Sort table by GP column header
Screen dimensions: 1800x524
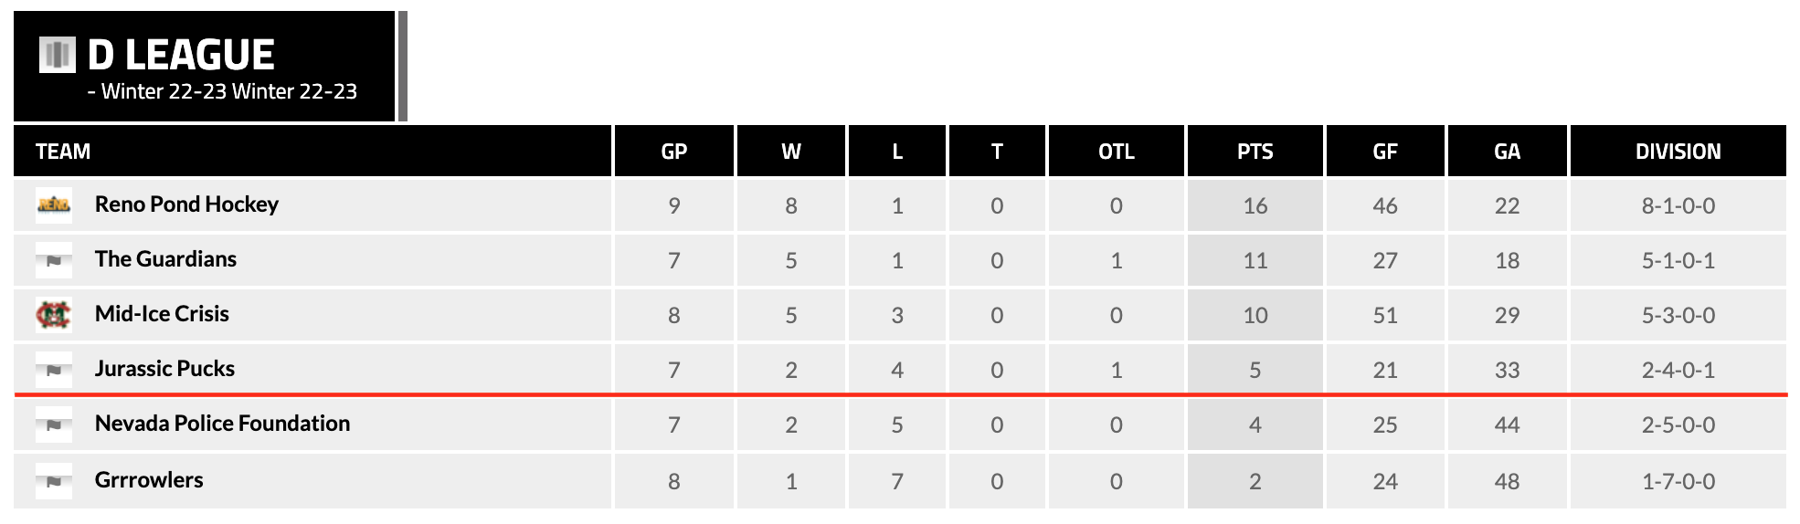(x=673, y=152)
